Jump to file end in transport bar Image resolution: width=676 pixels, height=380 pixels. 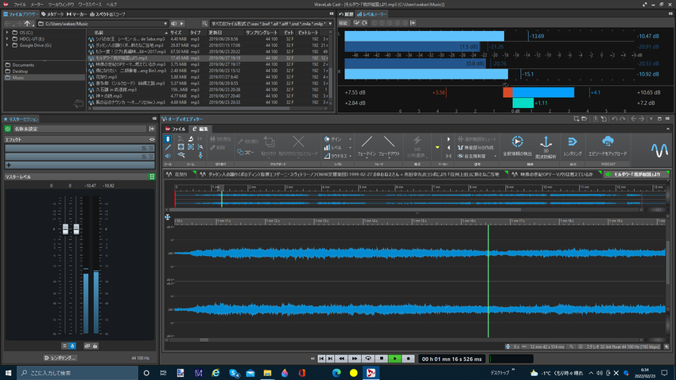[330, 359]
